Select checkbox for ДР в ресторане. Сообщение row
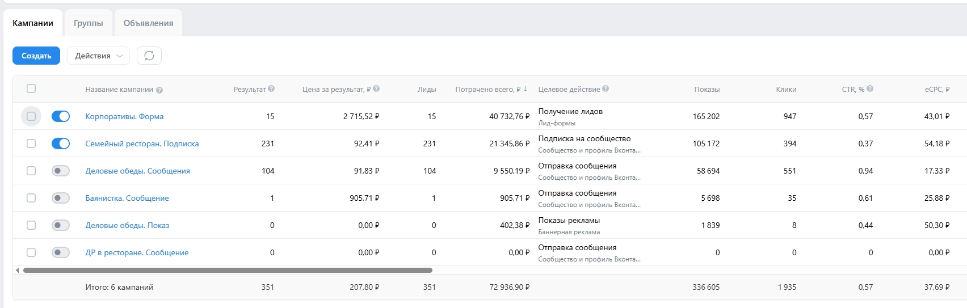Image resolution: width=967 pixels, height=308 pixels. (31, 252)
